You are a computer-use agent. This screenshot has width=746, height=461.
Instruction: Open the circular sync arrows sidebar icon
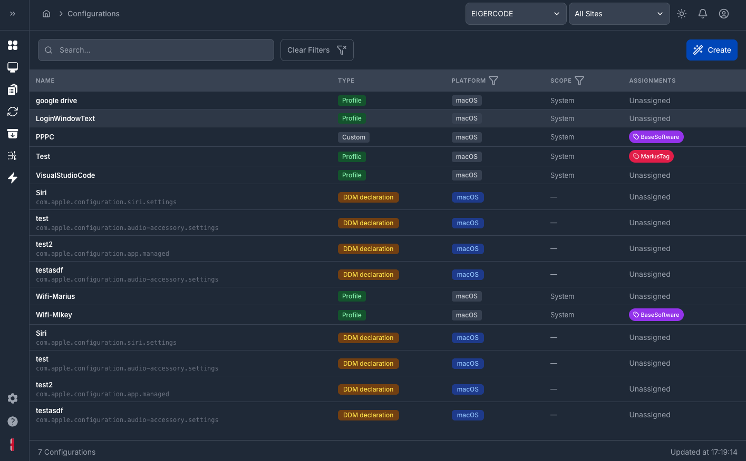[x=13, y=112]
